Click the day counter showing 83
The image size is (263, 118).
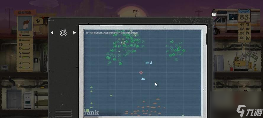tap(244, 17)
